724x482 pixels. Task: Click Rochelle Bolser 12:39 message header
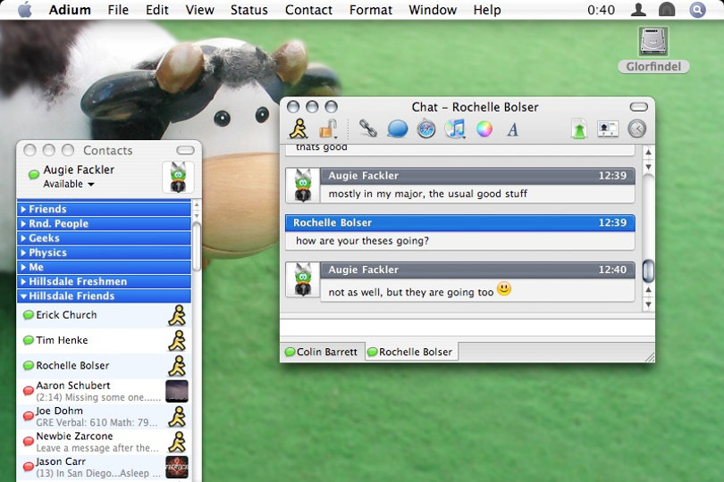click(x=460, y=223)
